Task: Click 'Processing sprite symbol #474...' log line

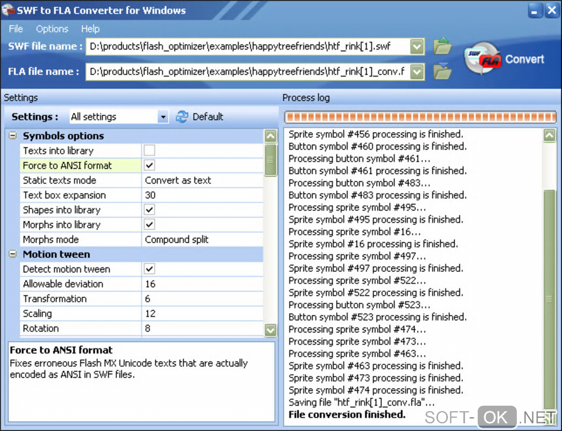Action: pyautogui.click(x=358, y=329)
